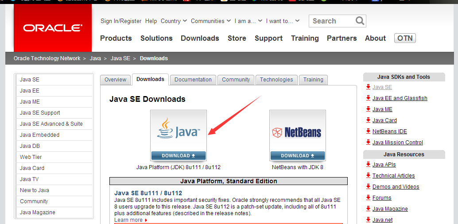Open the Support menu
Viewport: 458px width, 224px height.
[269, 38]
